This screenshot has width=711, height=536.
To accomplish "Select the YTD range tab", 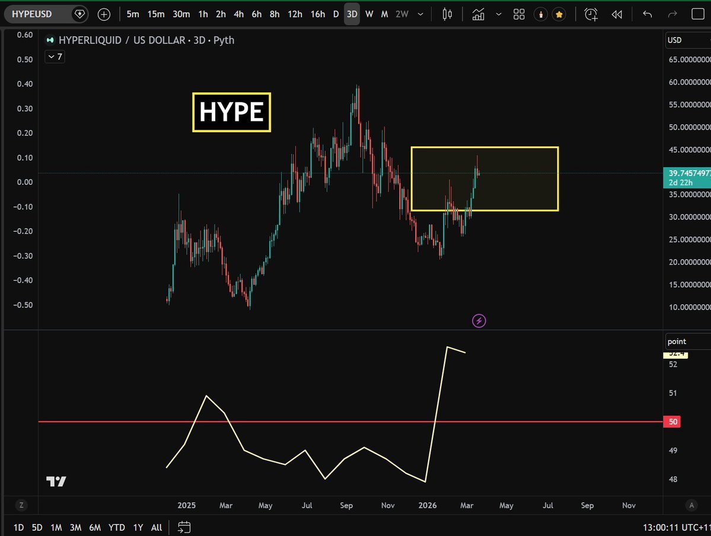I will 116,527.
